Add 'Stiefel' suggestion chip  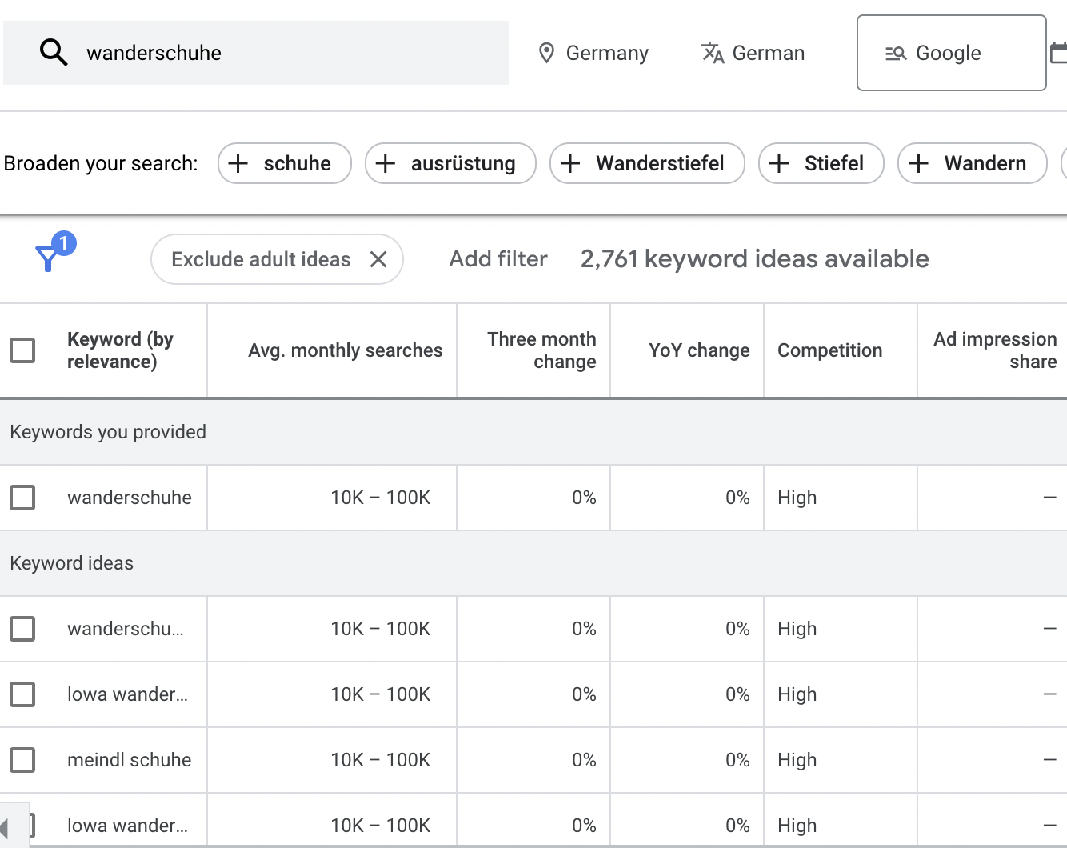point(821,163)
